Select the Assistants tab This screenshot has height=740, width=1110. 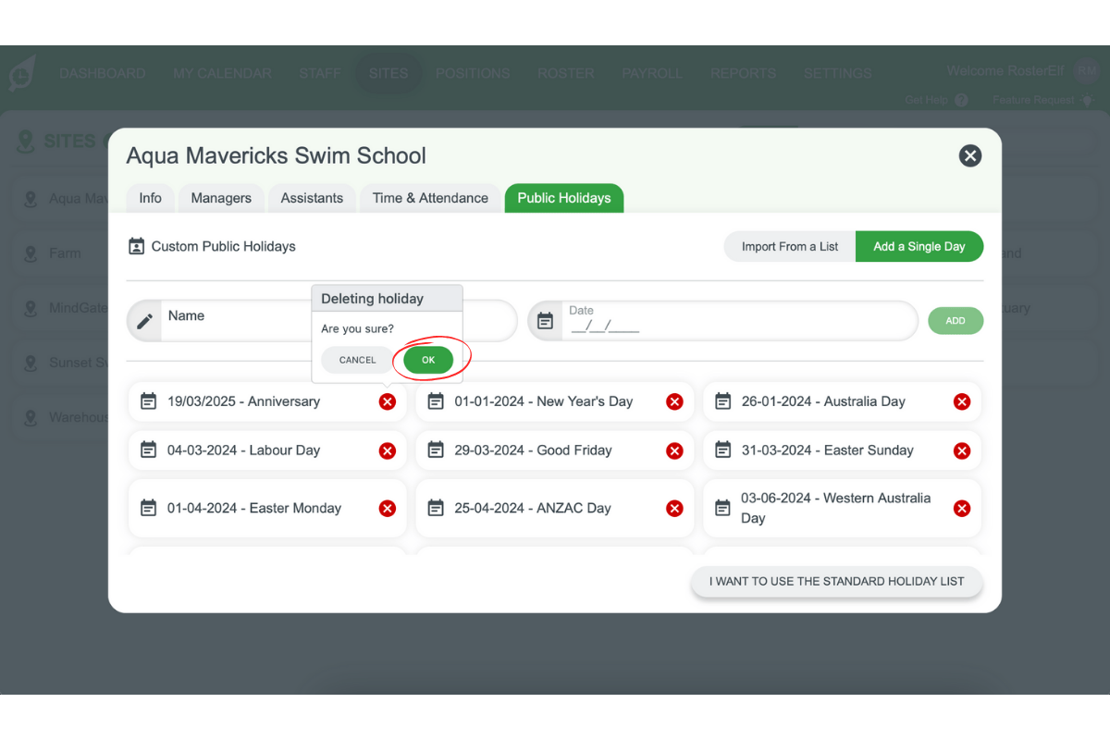(312, 198)
